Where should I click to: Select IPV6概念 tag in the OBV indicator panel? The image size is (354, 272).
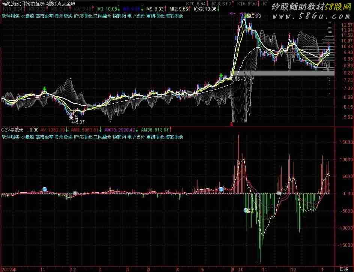pyautogui.click(x=83, y=137)
